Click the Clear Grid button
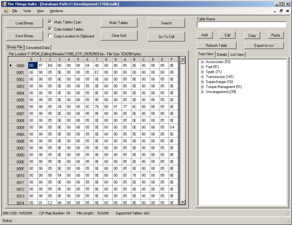This screenshot has height=225, width=292. [119, 35]
